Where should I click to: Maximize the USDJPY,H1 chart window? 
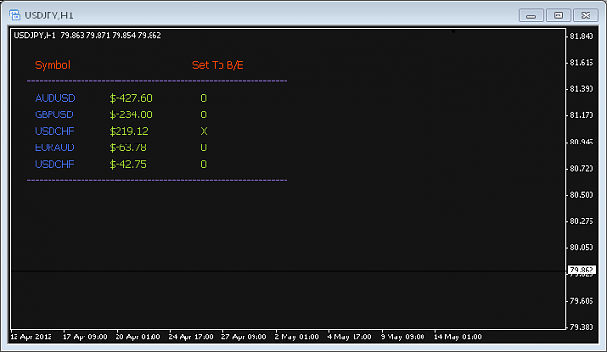coord(558,16)
